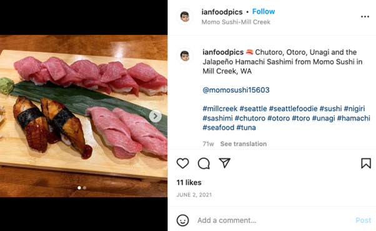View the 11 likes list
This screenshot has height=231, width=376.
(x=189, y=182)
